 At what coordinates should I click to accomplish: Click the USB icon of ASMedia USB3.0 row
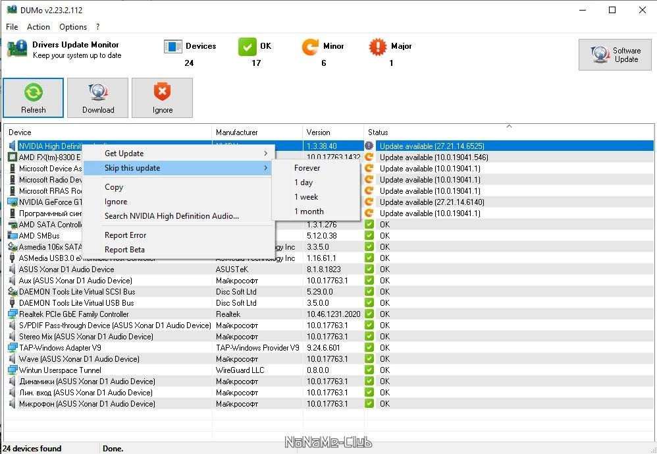(x=13, y=258)
